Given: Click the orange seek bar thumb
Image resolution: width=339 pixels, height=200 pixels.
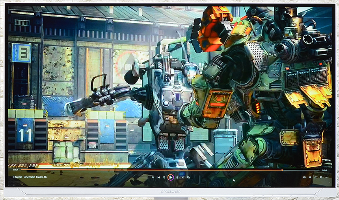Looking at the screenshot, I should click(x=282, y=170).
